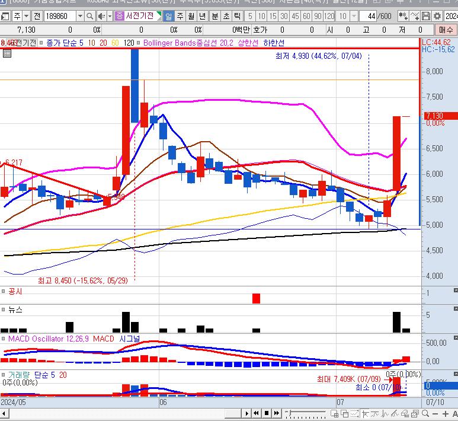Viewport: 458px width, 421px height.
Task: Close the MACD Oscillator panel
Action: [455, 338]
